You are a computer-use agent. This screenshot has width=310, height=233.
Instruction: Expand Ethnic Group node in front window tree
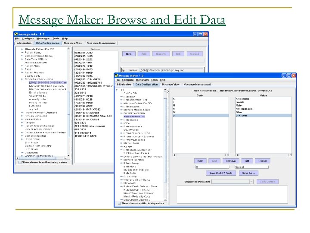pos(121,163)
